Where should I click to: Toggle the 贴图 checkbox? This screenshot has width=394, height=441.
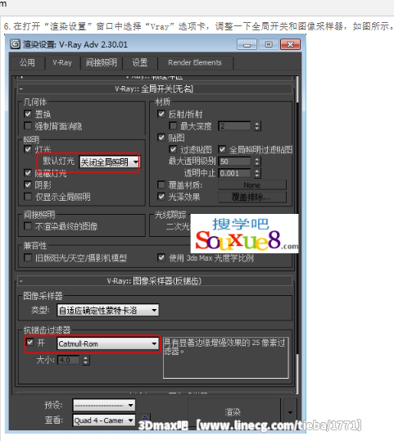pyautogui.click(x=161, y=138)
